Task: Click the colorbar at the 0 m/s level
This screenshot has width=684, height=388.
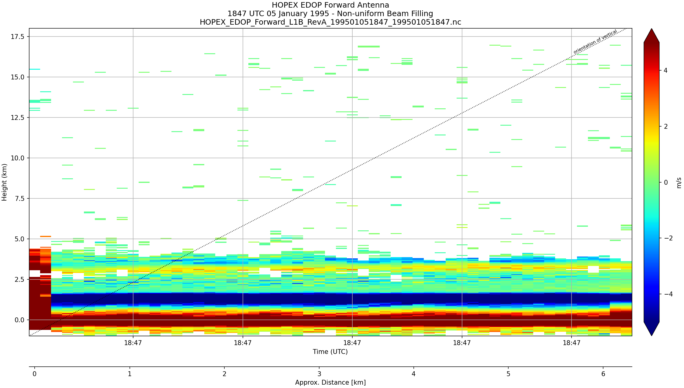Action: (651, 182)
